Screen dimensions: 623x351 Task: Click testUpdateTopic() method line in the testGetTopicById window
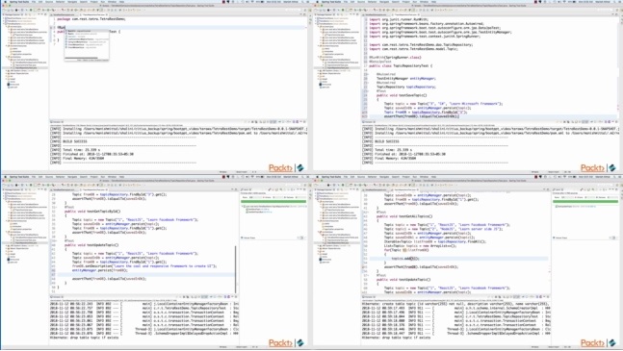click(91, 245)
